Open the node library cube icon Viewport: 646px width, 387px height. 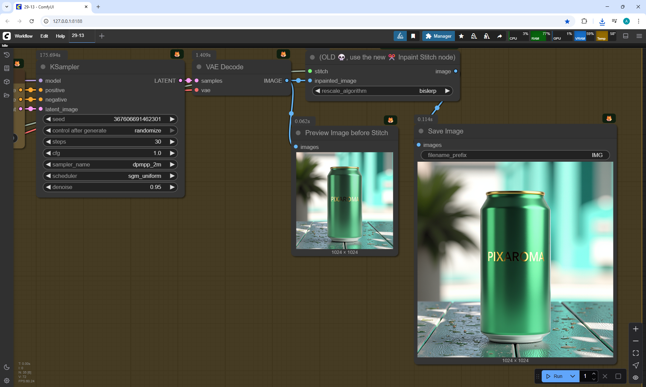6,82
